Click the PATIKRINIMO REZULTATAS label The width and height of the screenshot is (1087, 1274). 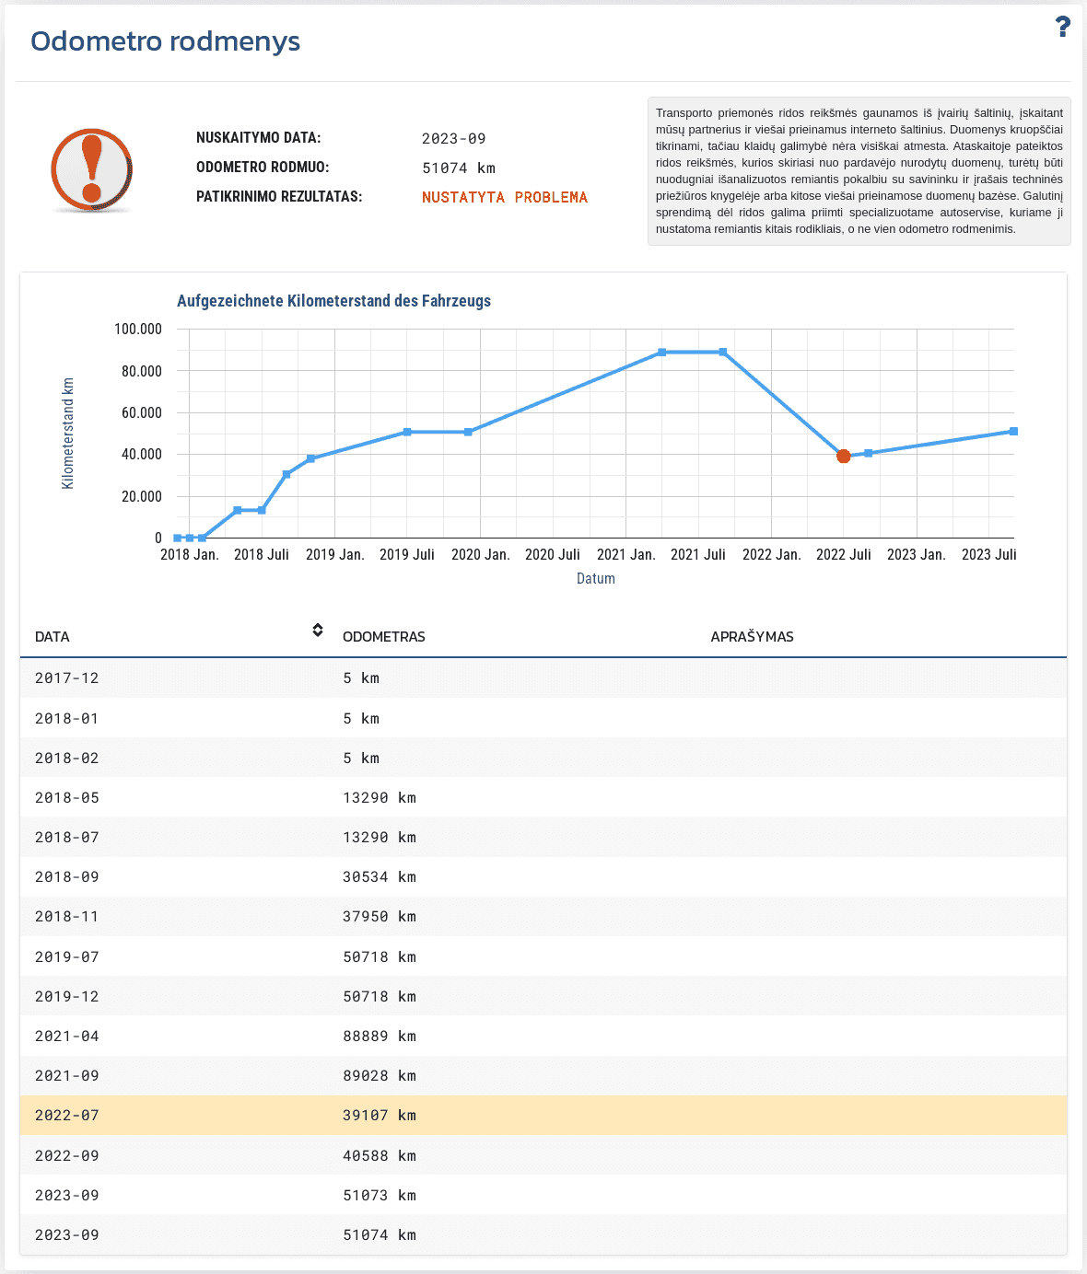[279, 197]
